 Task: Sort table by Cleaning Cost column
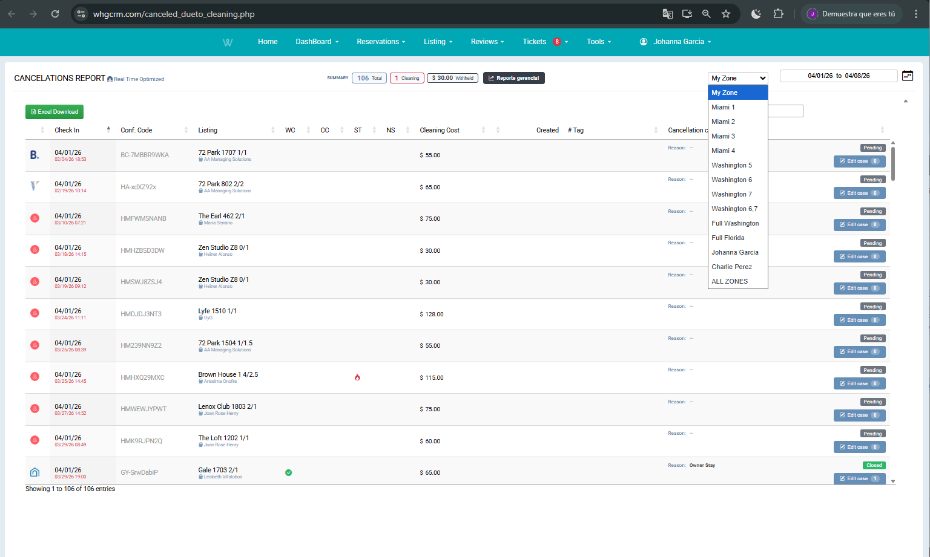click(440, 130)
